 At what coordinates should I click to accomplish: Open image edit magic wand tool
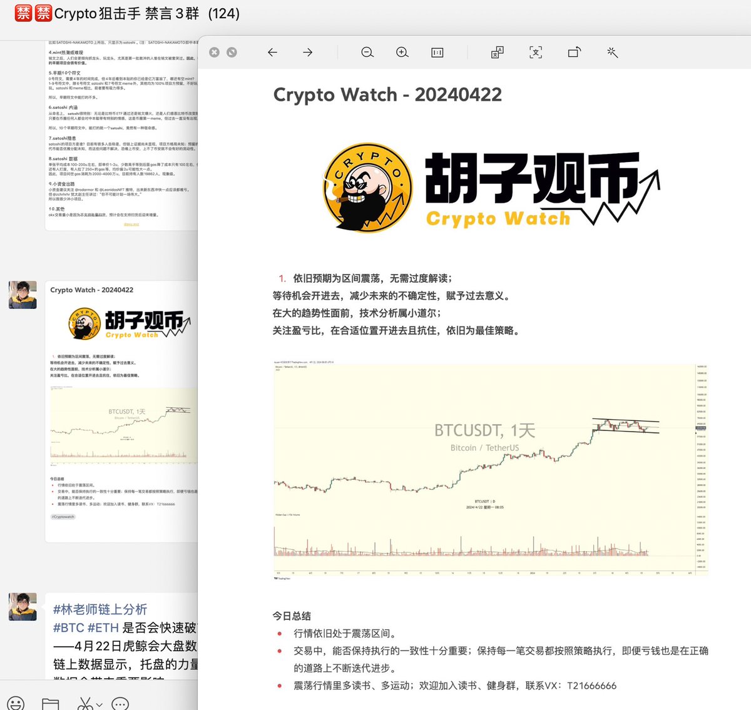612,53
